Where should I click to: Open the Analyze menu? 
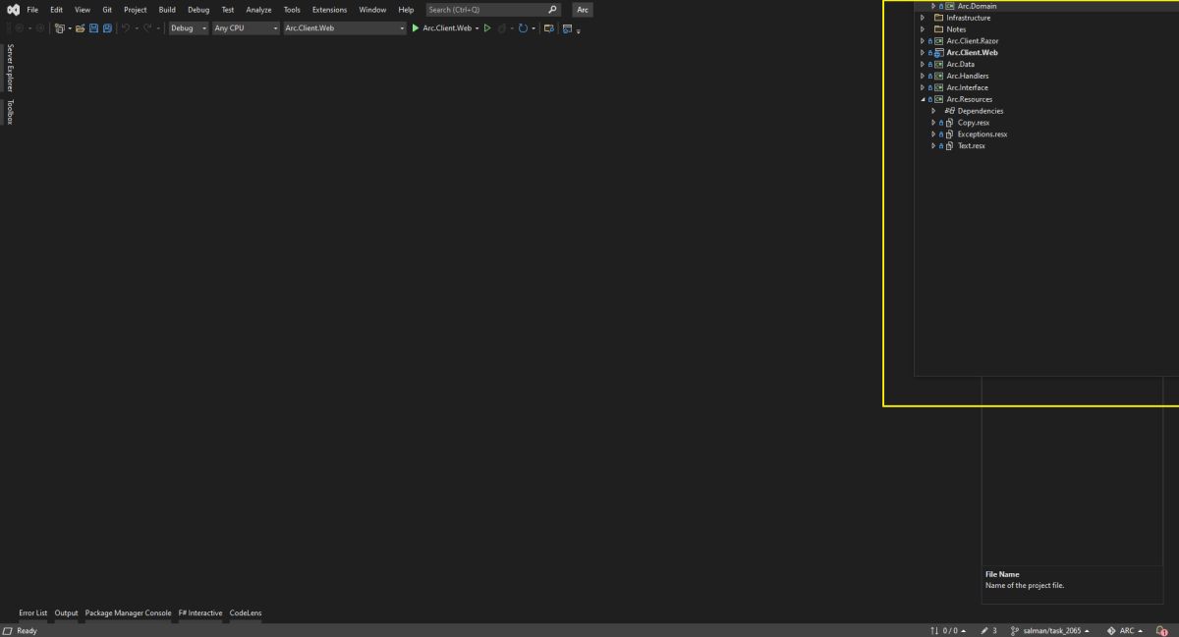[x=258, y=10]
